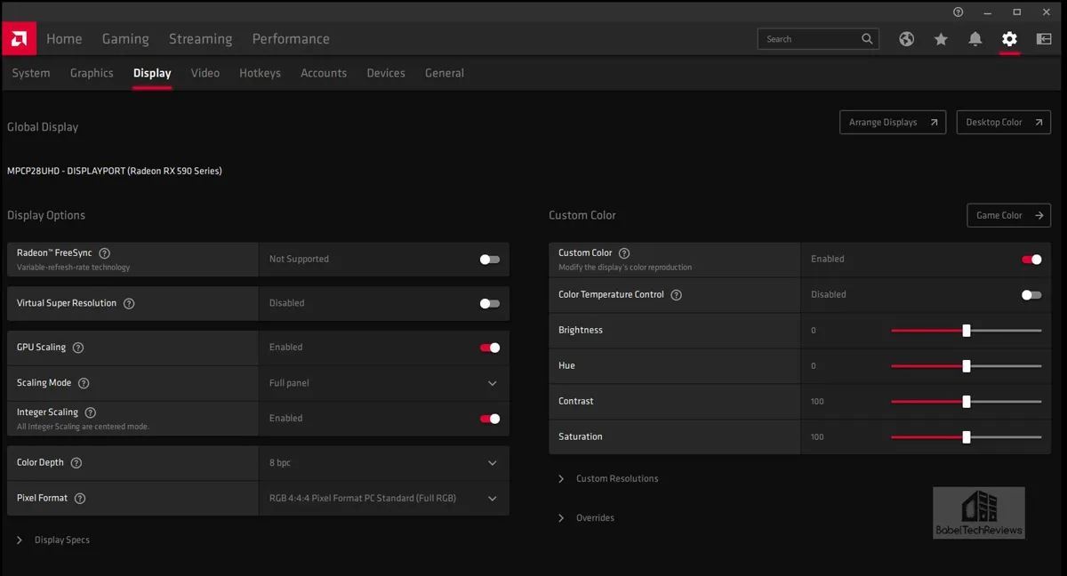Switch to the Accounts settings tab

point(324,73)
